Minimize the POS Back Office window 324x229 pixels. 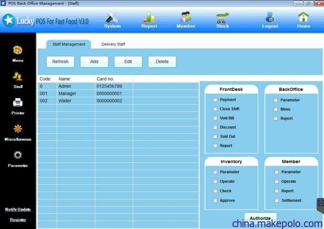point(298,3)
